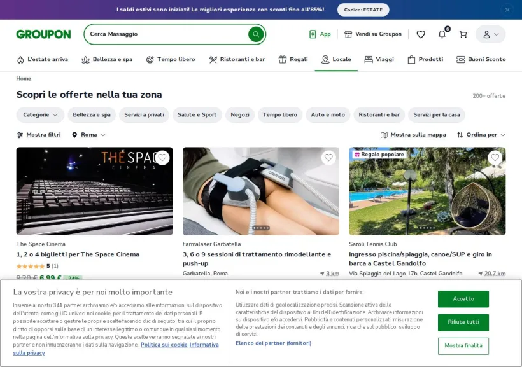
Task: Click the filters slider icon
Action: pos(20,135)
